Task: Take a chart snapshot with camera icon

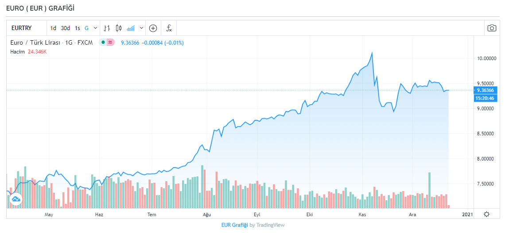Action: [x=492, y=28]
